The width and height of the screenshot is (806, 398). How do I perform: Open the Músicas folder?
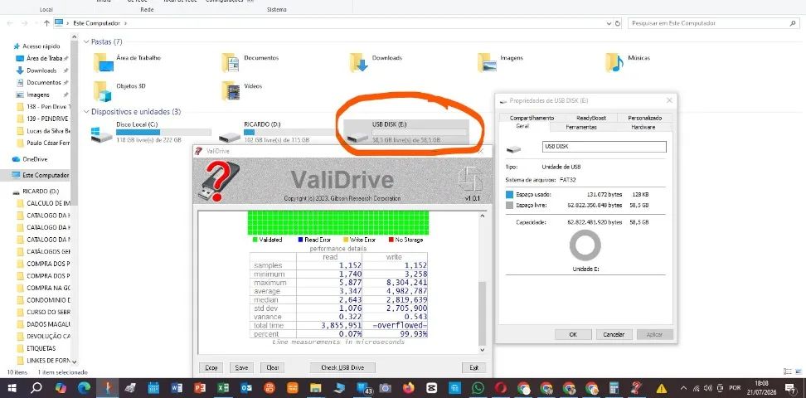click(x=629, y=62)
